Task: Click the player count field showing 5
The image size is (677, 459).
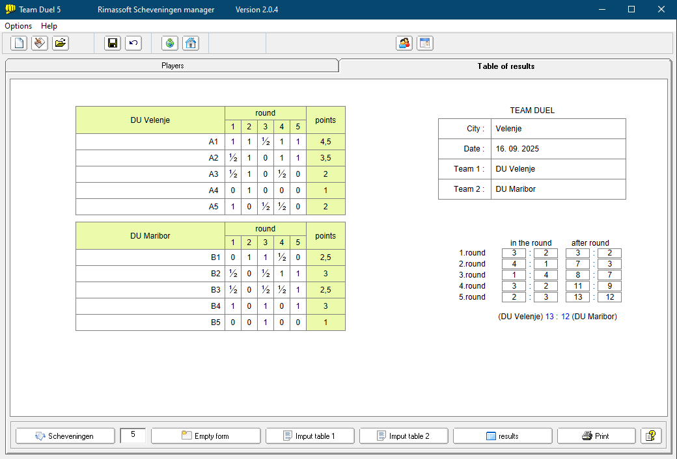Action: click(133, 435)
